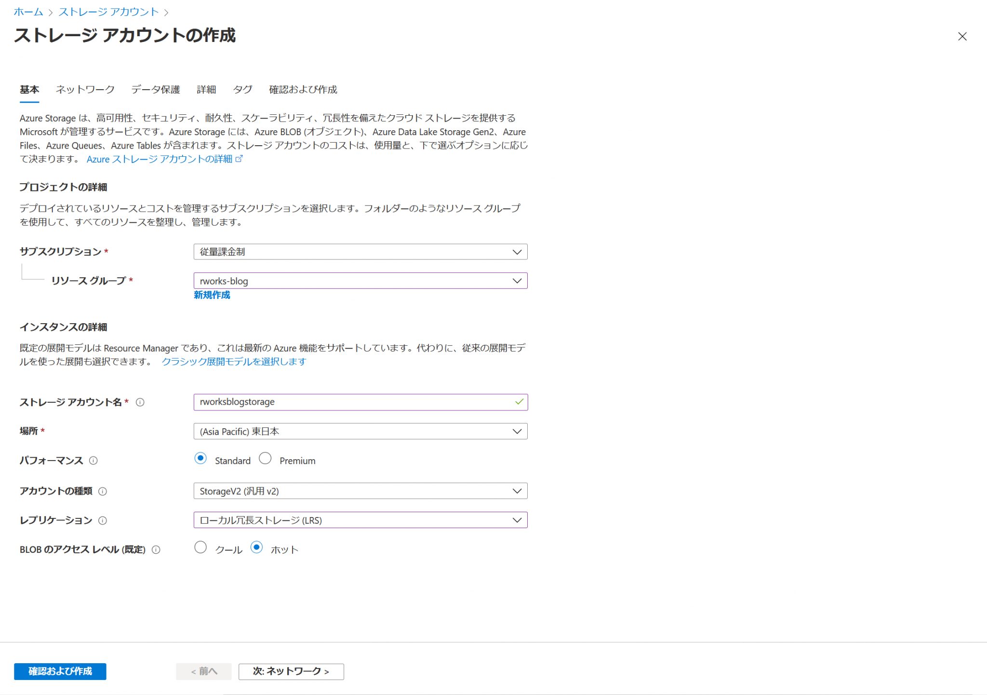Select the Standard performance radio button

pos(200,458)
